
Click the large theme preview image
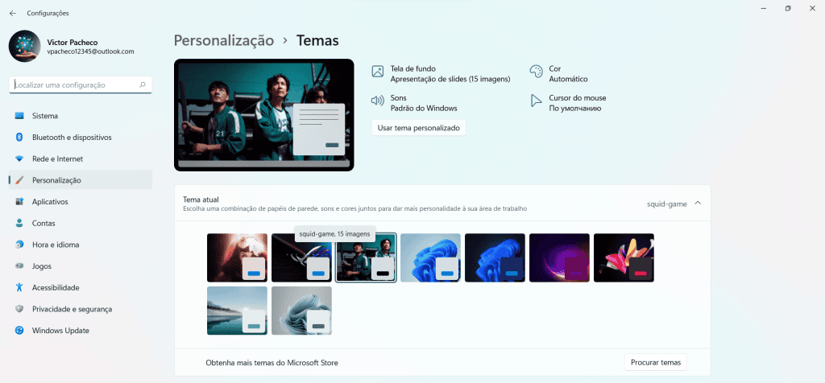click(x=264, y=115)
